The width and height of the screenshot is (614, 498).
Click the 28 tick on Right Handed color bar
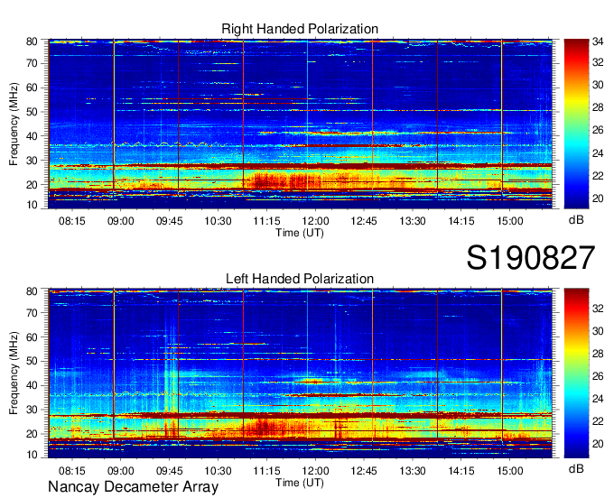click(x=598, y=107)
